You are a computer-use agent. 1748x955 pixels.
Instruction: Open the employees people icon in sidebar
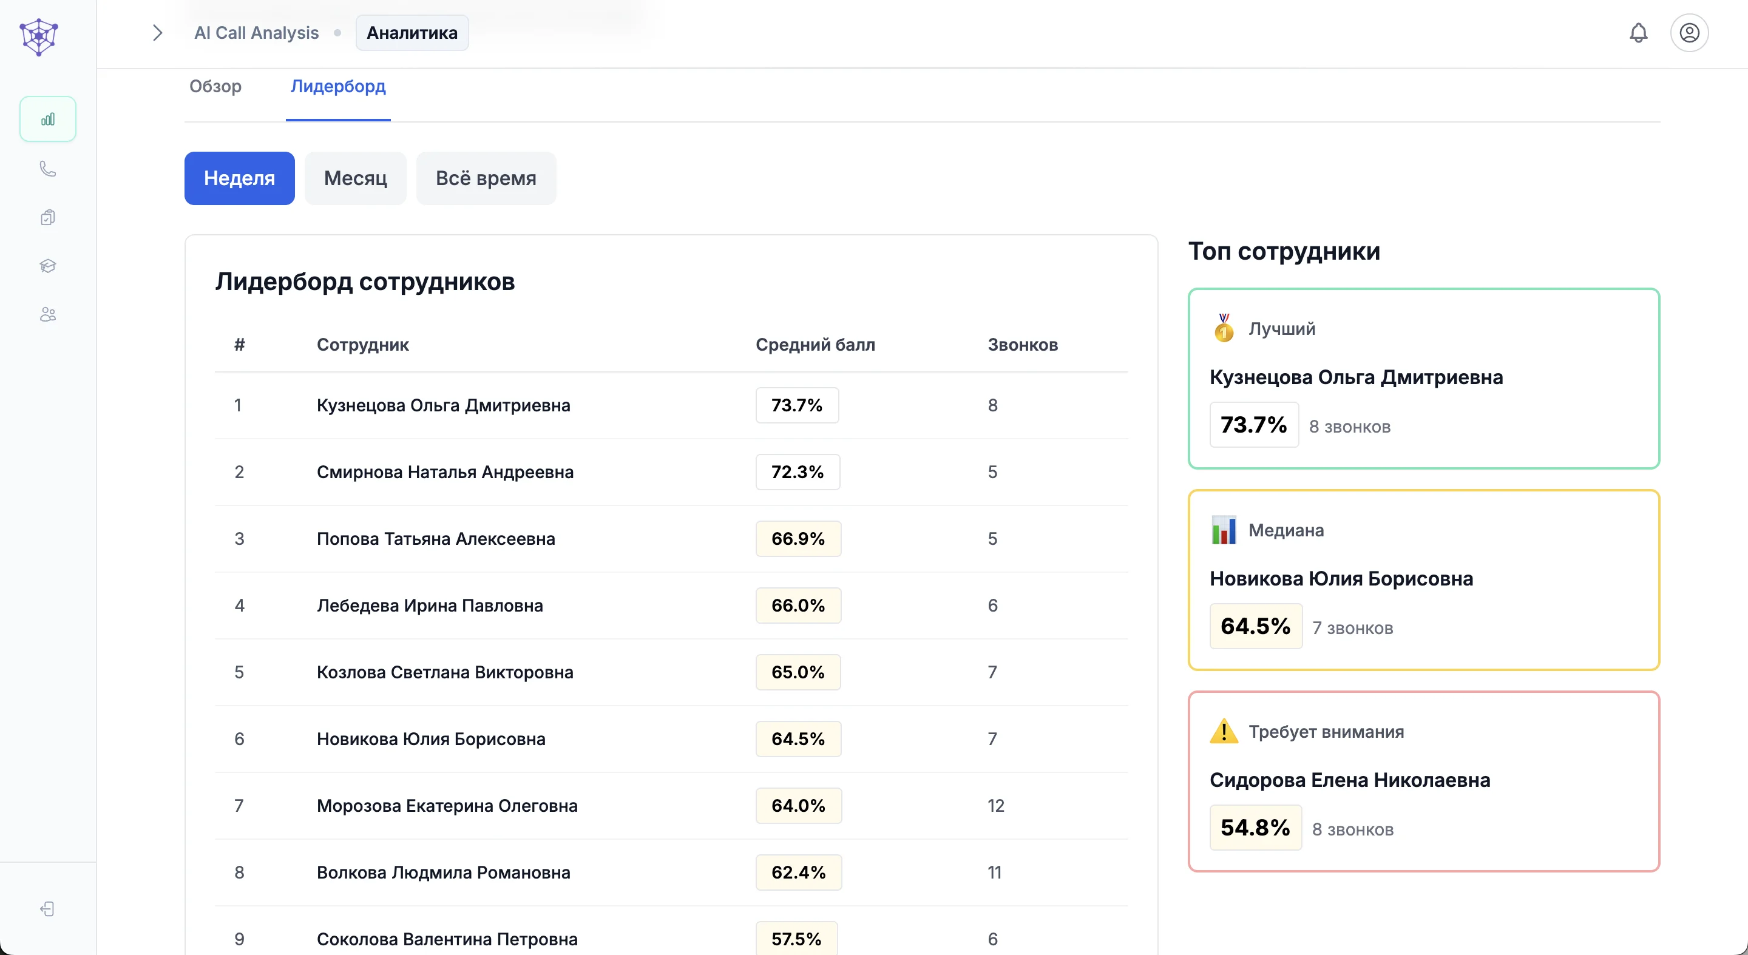(47, 315)
